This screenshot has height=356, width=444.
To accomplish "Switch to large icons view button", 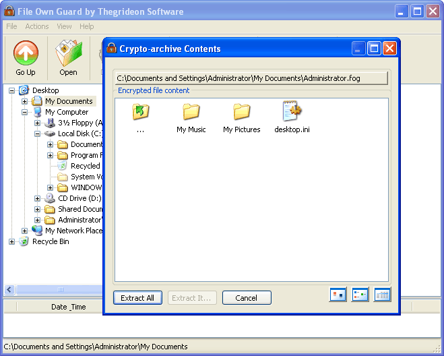I will tap(338, 295).
